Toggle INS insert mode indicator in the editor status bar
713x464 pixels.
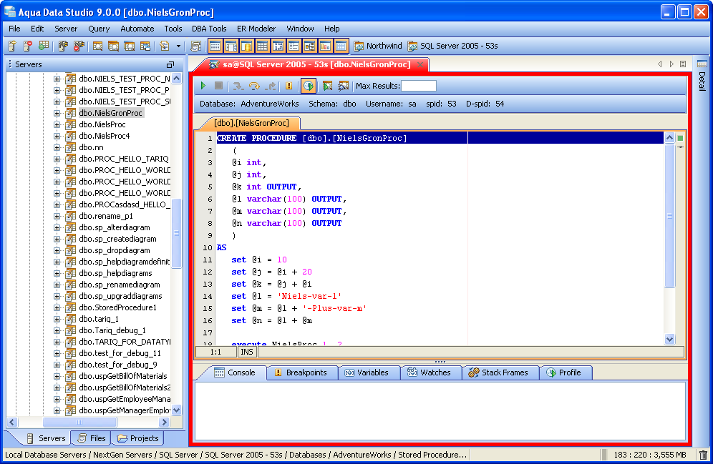pos(247,352)
